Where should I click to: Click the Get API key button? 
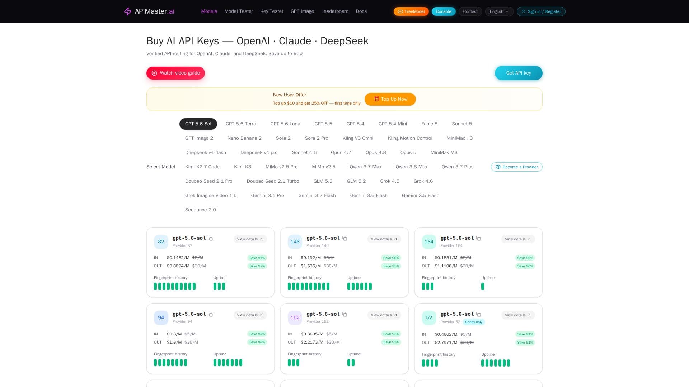pyautogui.click(x=519, y=73)
